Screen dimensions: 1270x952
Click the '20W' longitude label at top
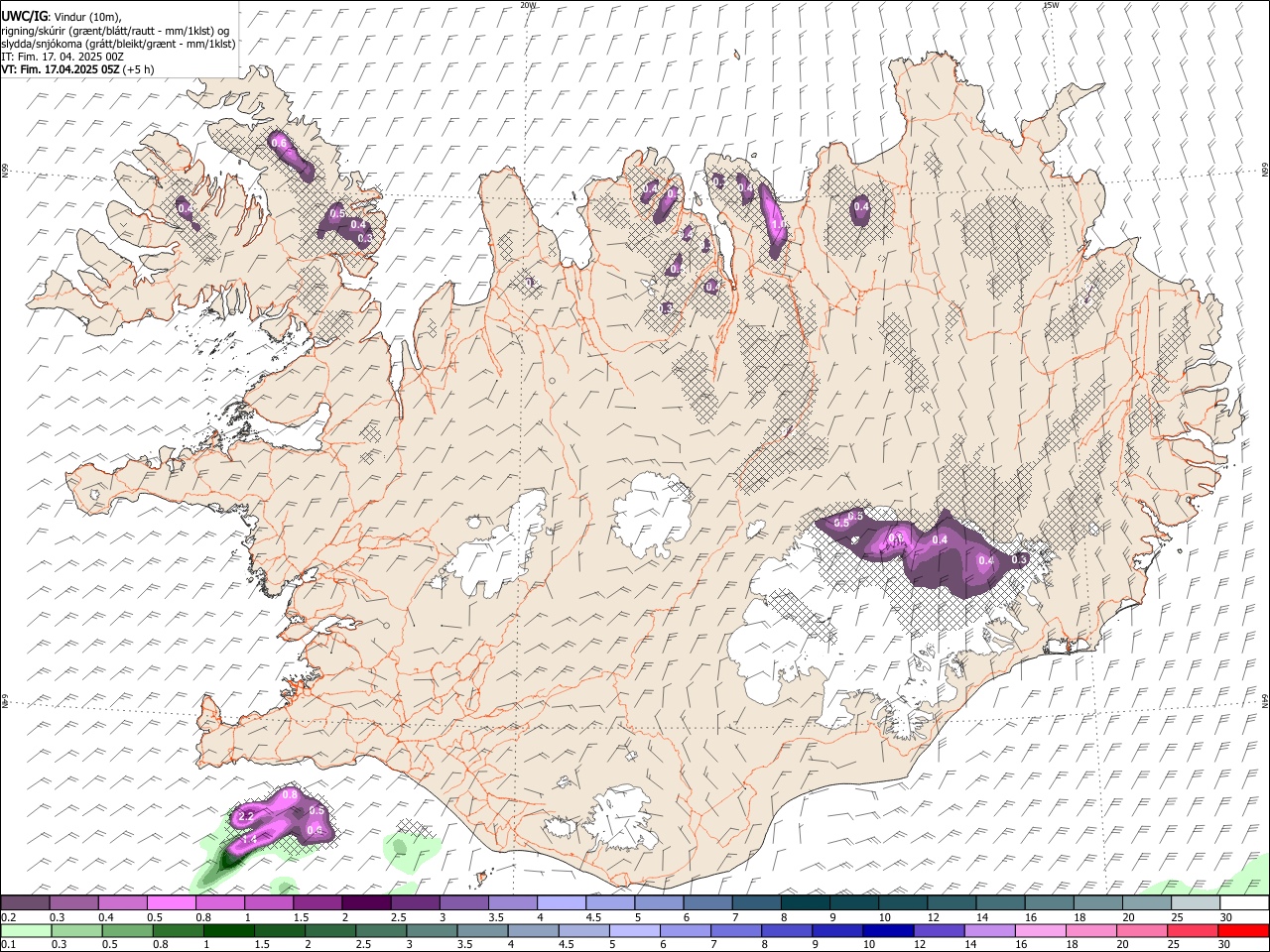click(528, 5)
